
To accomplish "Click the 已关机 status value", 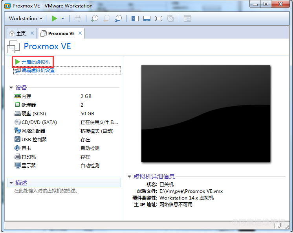I will point(167,185).
